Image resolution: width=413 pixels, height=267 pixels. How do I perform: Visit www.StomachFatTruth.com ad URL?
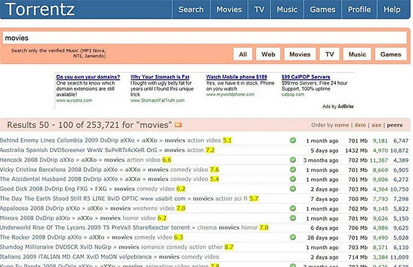(158, 100)
